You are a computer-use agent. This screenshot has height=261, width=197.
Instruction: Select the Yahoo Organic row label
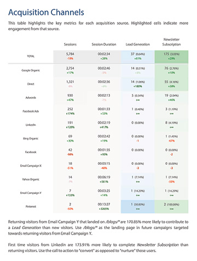(31, 179)
